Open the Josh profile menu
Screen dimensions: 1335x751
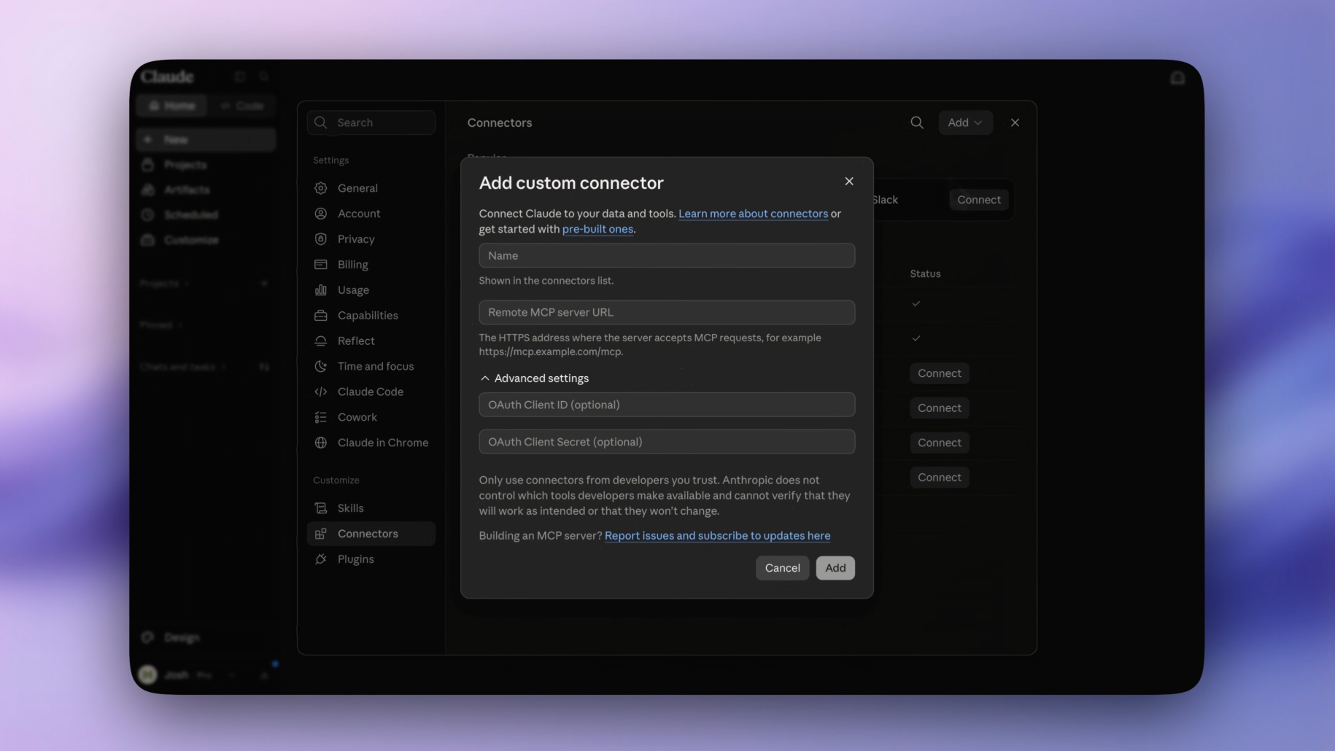pyautogui.click(x=188, y=675)
